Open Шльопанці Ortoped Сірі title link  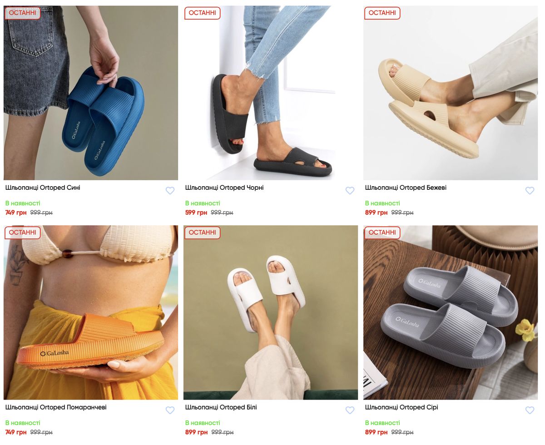pyautogui.click(x=401, y=408)
